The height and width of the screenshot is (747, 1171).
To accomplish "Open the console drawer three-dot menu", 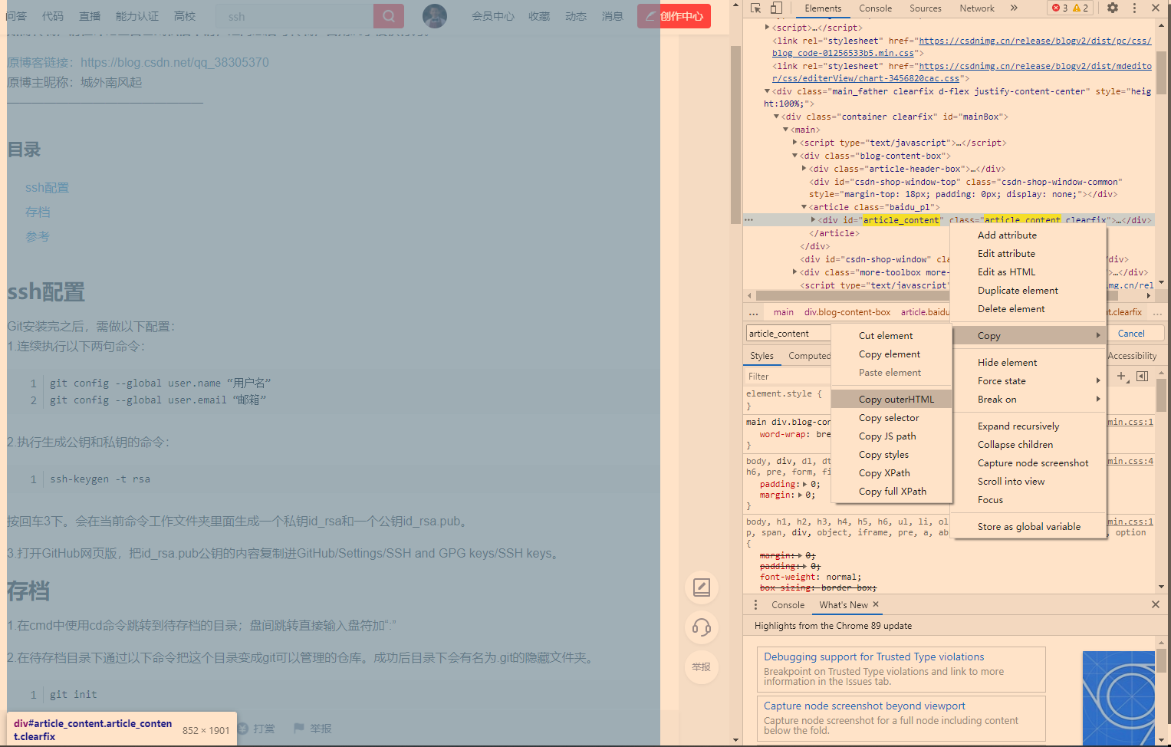I will pyautogui.click(x=755, y=604).
